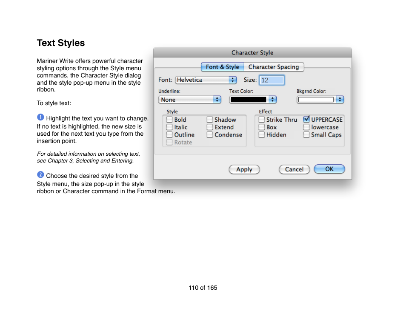Click into the Size field showing 12
This screenshot has width=406, height=314.
[272, 80]
